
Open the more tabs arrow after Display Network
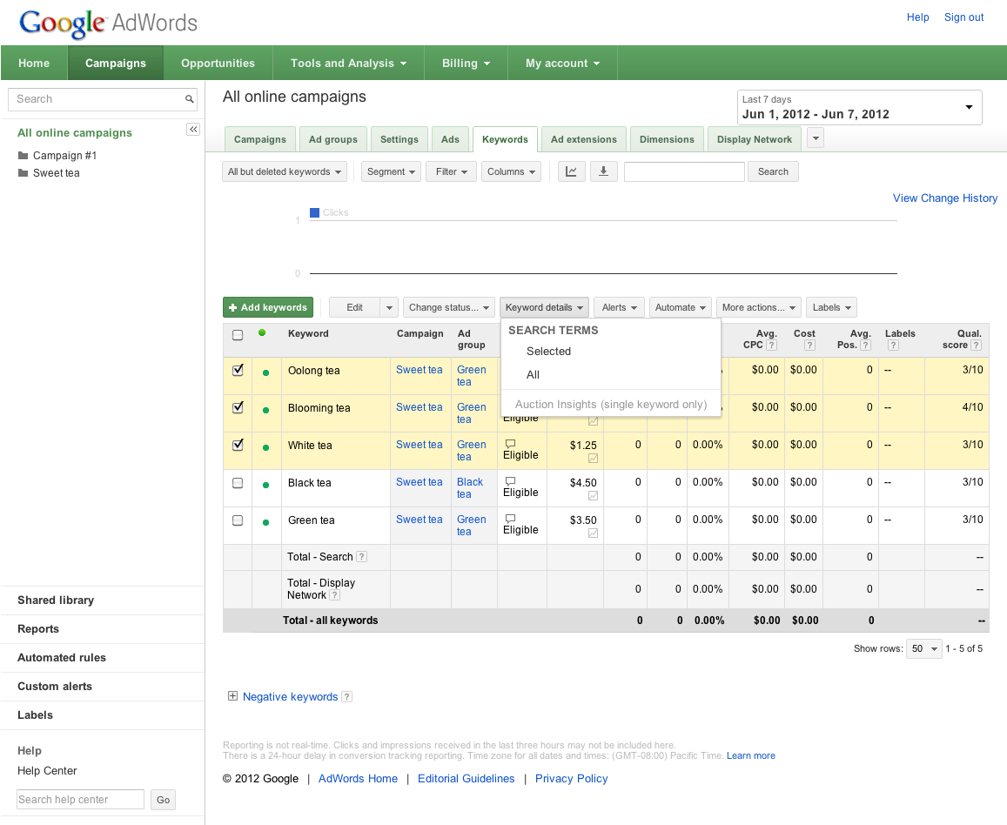click(x=816, y=138)
